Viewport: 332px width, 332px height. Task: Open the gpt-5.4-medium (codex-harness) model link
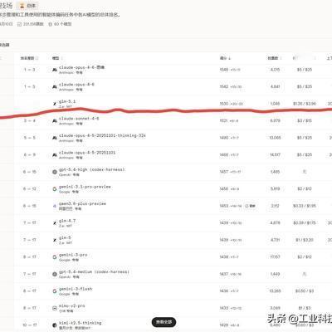pos(94,271)
